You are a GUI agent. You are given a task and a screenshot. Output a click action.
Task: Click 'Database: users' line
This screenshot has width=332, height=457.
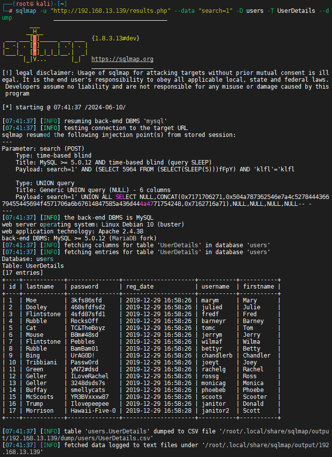pos(28,259)
